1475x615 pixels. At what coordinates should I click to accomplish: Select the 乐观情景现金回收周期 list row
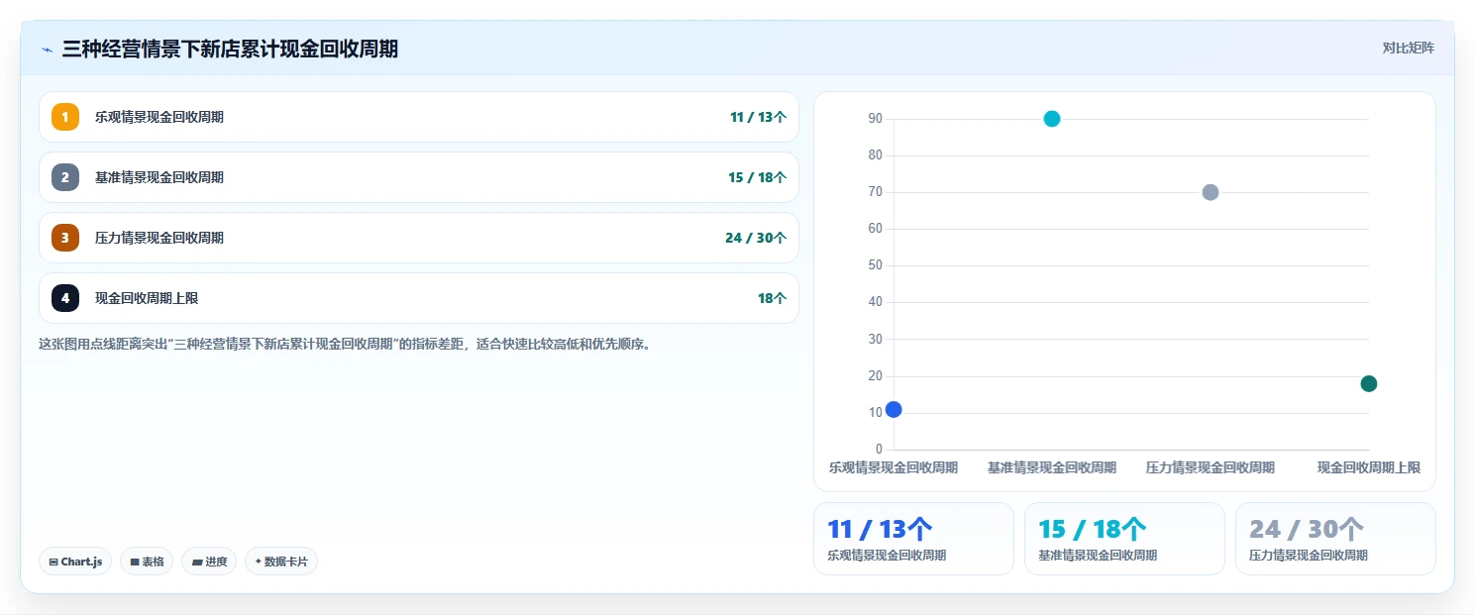[419, 117]
